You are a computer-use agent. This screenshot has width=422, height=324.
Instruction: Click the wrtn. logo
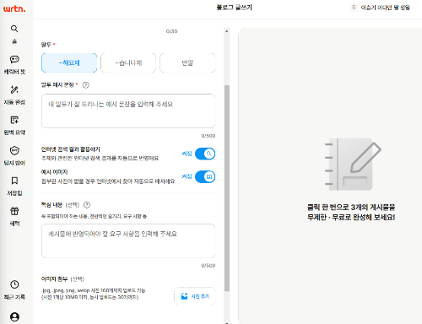pyautogui.click(x=14, y=8)
